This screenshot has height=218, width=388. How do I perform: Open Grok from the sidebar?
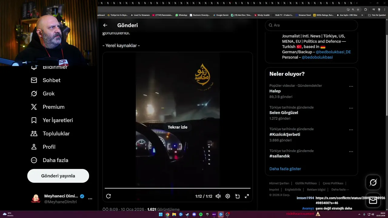tap(43, 94)
